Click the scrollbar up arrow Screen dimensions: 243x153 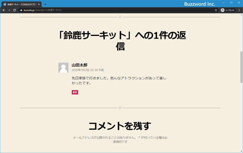pyautogui.click(x=241, y=15)
